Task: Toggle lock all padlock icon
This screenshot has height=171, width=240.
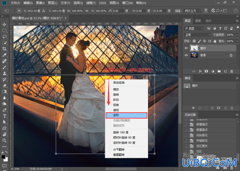Action: 215,41
